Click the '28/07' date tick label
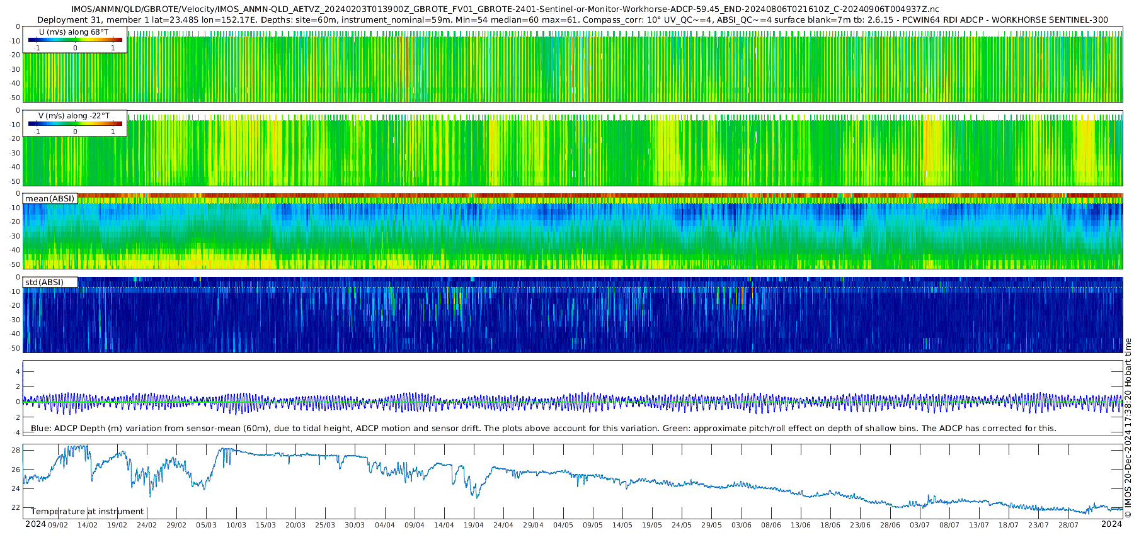This screenshot has height=535, width=1134. click(x=1068, y=525)
